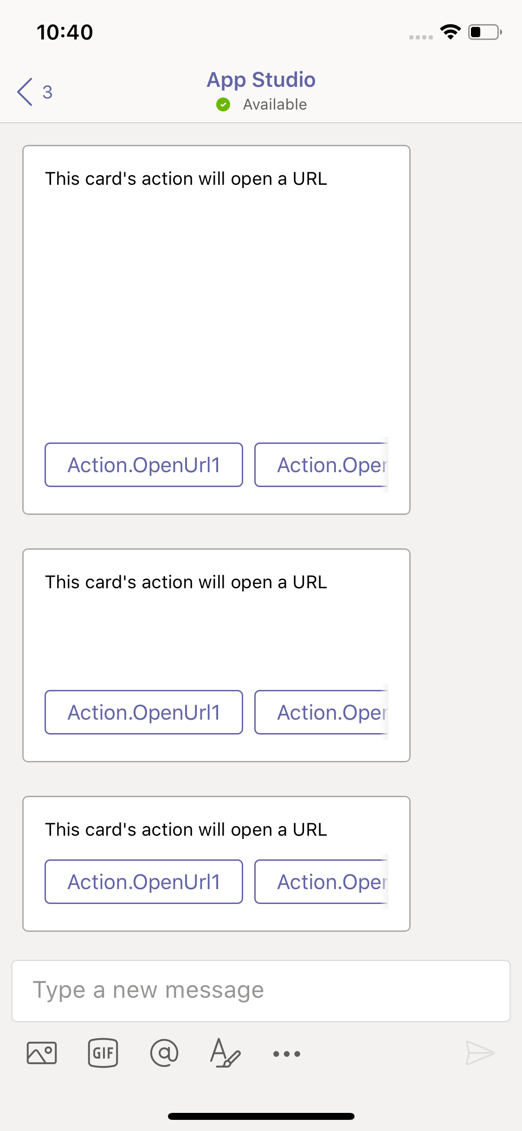Image resolution: width=522 pixels, height=1131 pixels.
Task: Click Action.OpenUrl1 on the second card
Action: pyautogui.click(x=144, y=712)
